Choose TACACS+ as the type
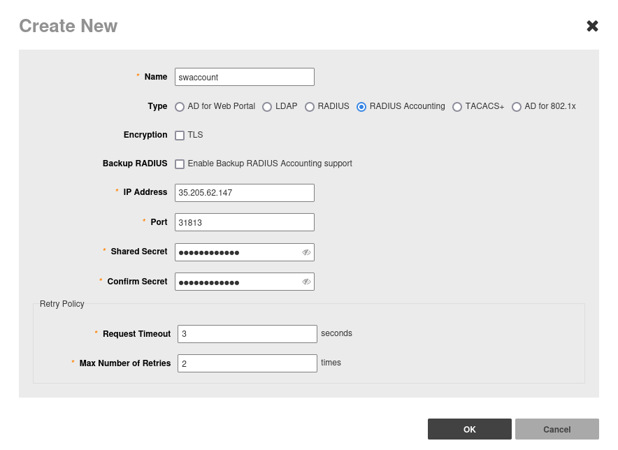 click(457, 107)
